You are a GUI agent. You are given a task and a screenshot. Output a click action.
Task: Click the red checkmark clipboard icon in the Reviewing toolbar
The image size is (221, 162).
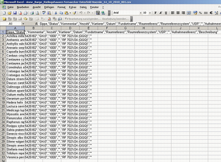click(49, 19)
